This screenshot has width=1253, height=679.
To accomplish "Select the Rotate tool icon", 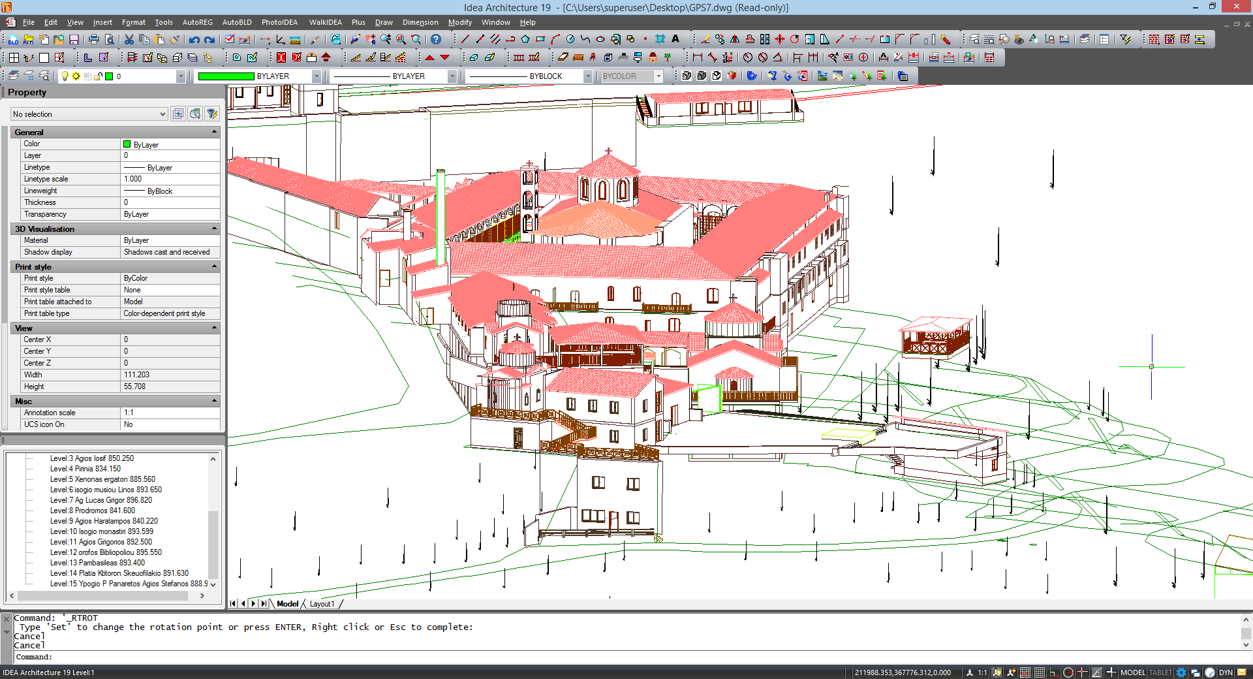I will [x=794, y=39].
